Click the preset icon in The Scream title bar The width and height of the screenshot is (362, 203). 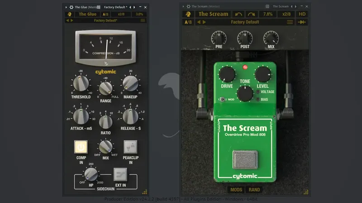[267, 6]
